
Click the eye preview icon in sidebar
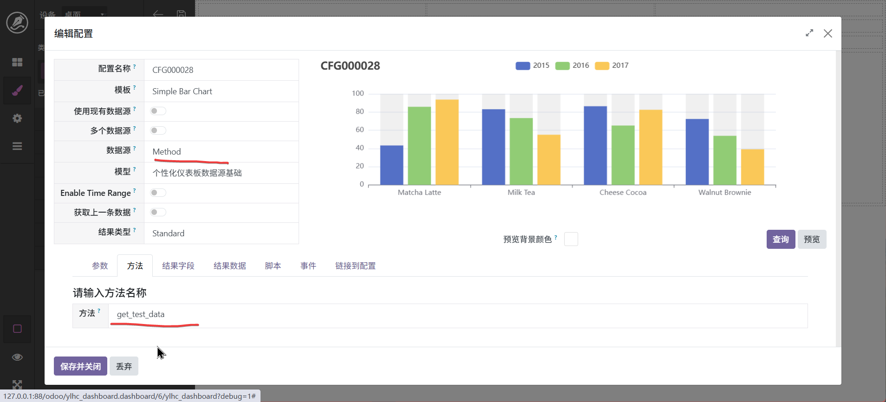17,357
